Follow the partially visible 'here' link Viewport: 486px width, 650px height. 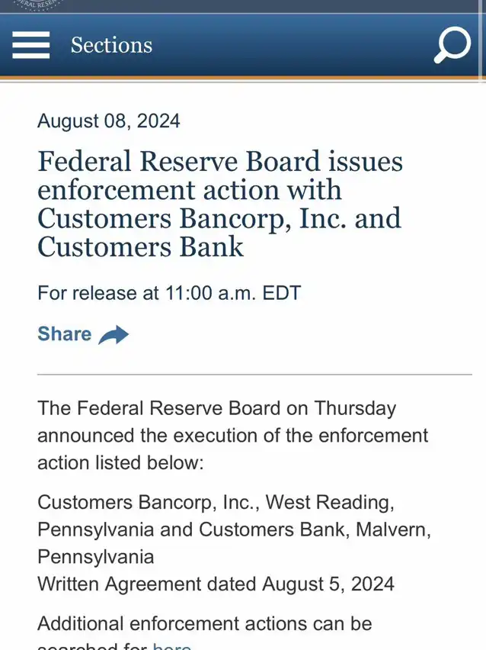coord(171,646)
